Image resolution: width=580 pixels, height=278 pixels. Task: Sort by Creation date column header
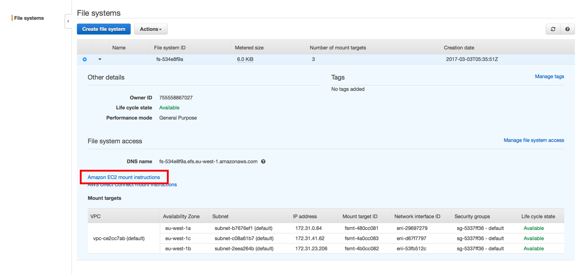(459, 48)
